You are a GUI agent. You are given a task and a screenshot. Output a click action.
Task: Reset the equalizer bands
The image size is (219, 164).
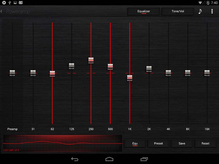pyautogui.click(x=205, y=143)
